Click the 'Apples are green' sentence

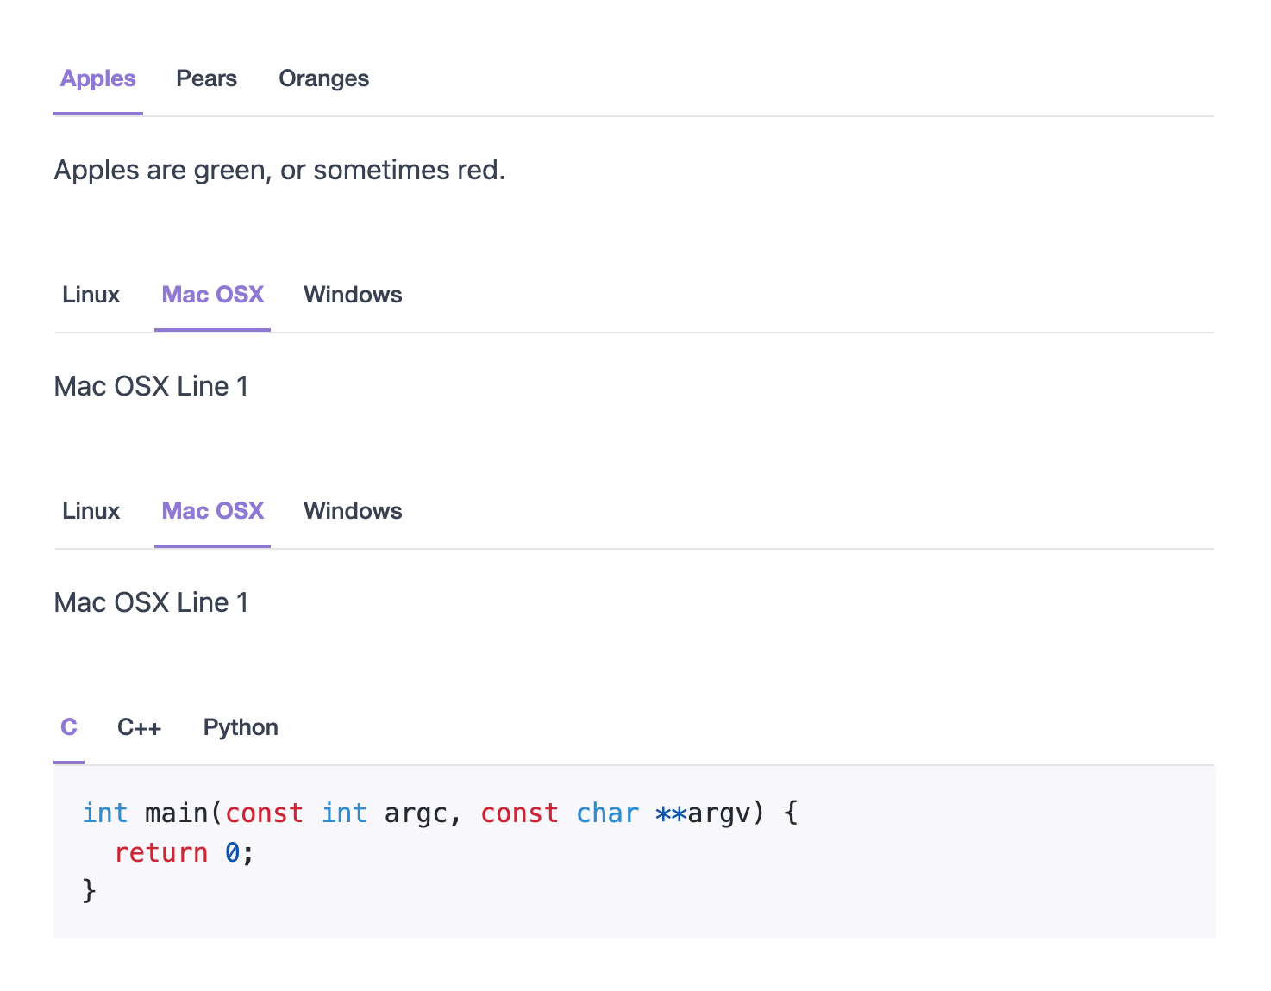pos(279,171)
